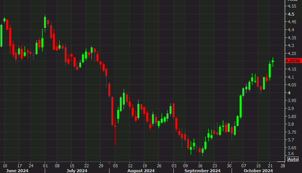
Task: Click date tick 10 above June 2024
Action: 5,166
